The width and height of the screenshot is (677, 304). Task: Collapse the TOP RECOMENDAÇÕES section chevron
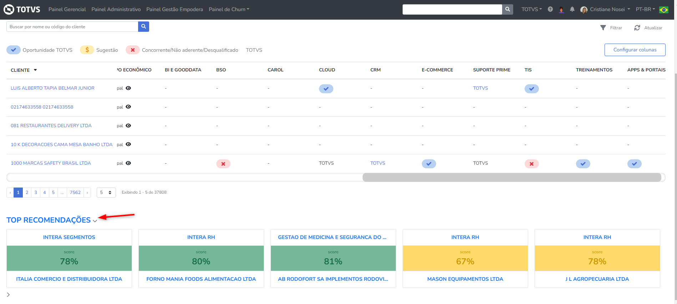95,221
